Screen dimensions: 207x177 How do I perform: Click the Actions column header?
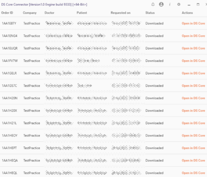tap(187, 13)
